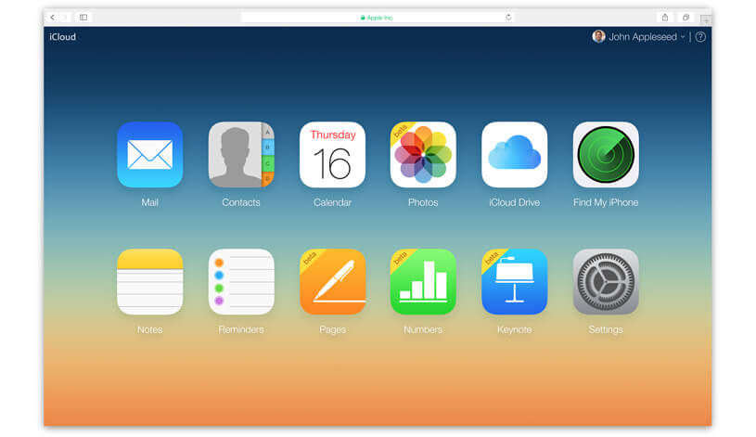Click the help question mark icon
This screenshot has height=437, width=756.
(700, 37)
